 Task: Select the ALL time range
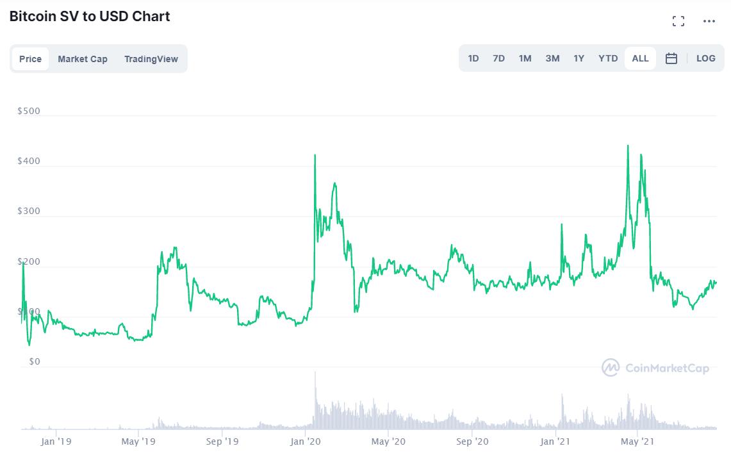click(x=640, y=58)
